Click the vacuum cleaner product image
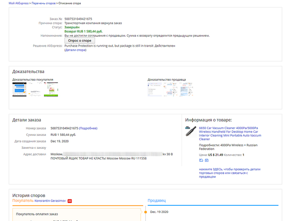This screenshot has width=287, height=221. (x=191, y=131)
